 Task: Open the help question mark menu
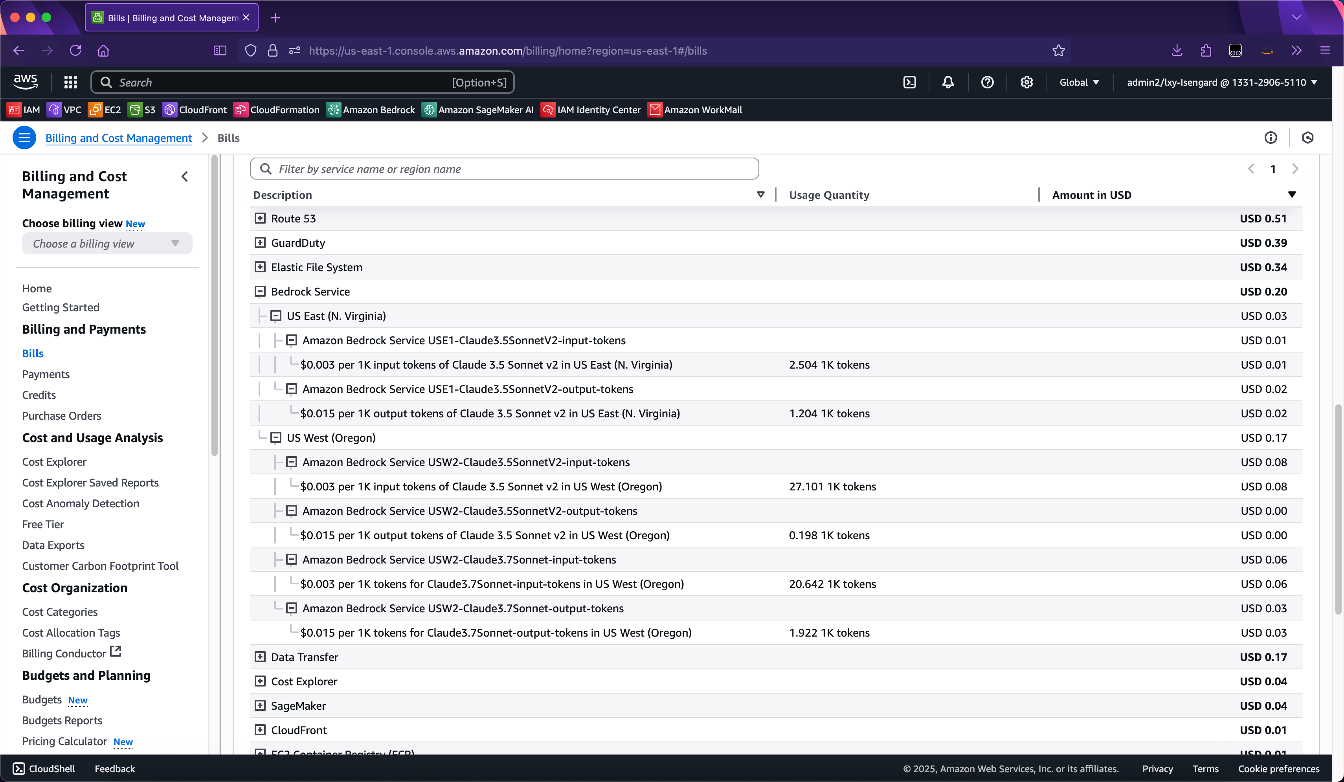987,82
